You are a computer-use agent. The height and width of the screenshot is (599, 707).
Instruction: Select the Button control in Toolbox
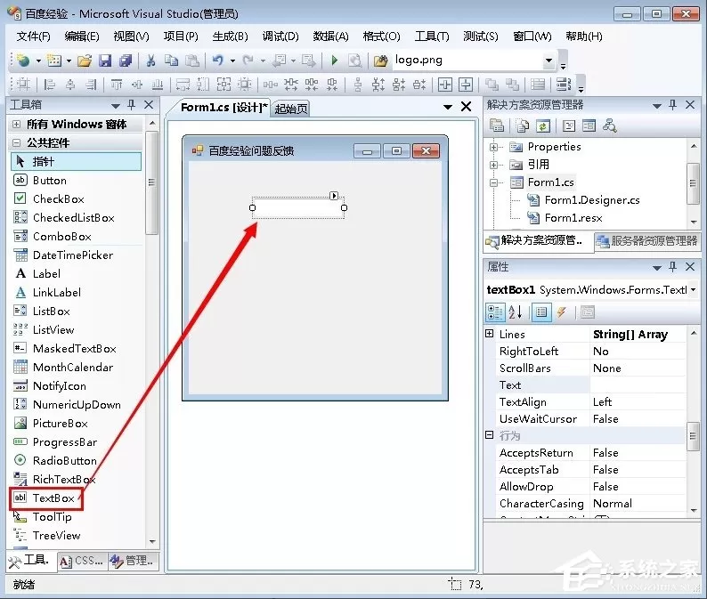(x=76, y=181)
